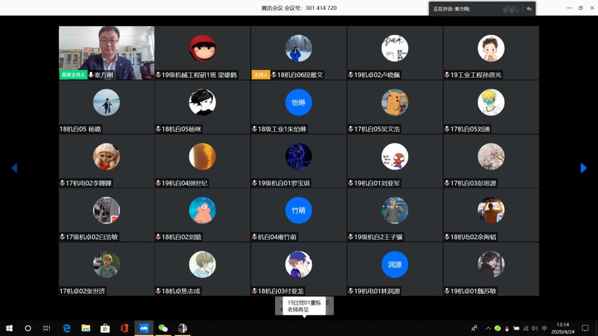Click muted mic icon beside 朱怡琳
598x336 pixels.
pos(255,129)
